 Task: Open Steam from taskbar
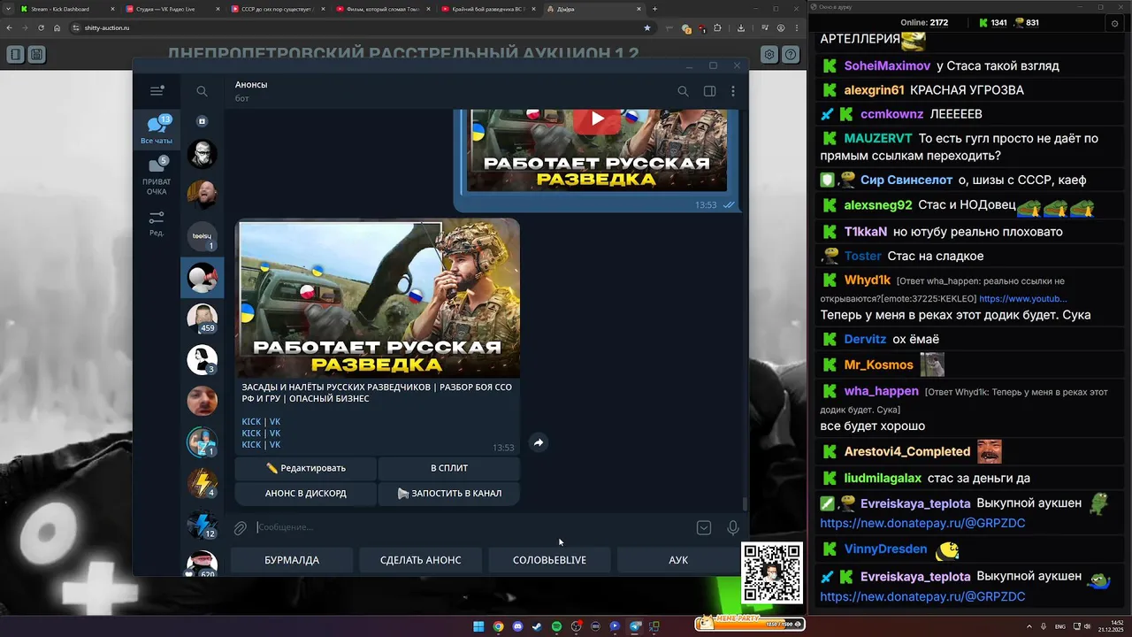tap(537, 626)
